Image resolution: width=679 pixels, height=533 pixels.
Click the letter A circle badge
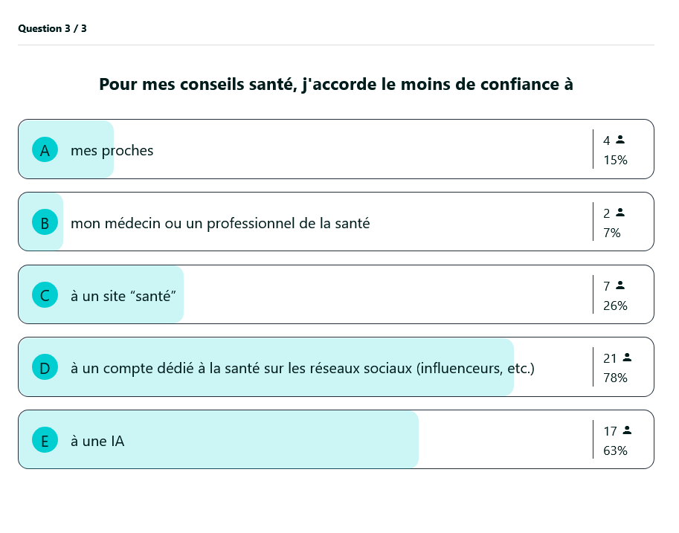pos(45,150)
